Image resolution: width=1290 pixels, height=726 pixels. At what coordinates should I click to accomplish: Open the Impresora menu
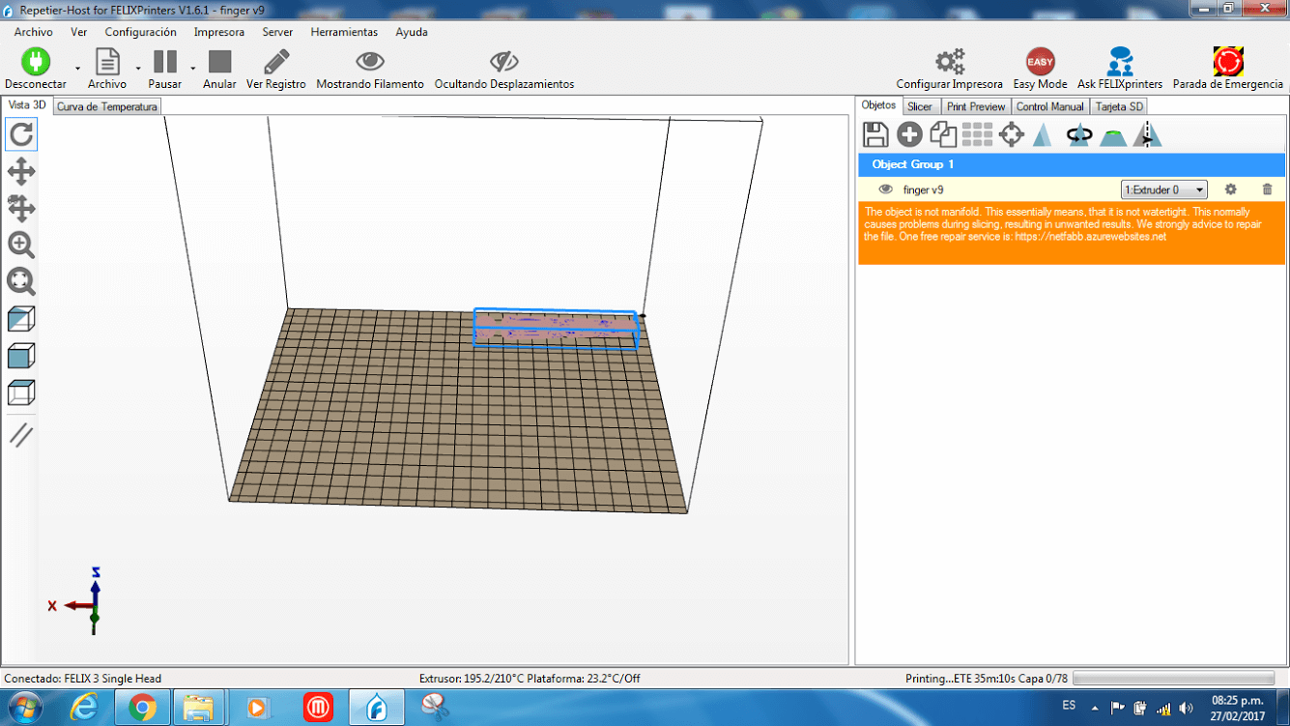[x=219, y=32]
